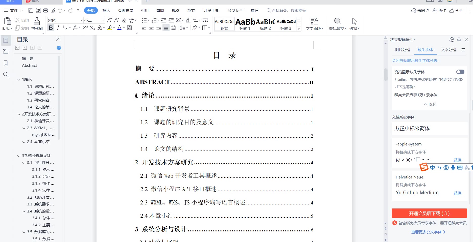Toggle italic formatting
The width and height of the screenshot is (473, 242).
58,28
